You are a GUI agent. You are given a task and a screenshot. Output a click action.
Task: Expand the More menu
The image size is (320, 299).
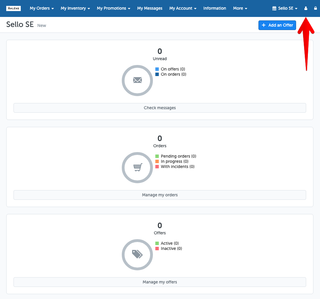[240, 8]
